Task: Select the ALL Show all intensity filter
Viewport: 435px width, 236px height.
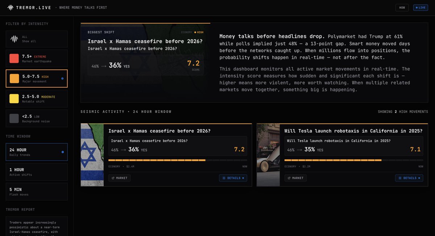Action: 37,39
